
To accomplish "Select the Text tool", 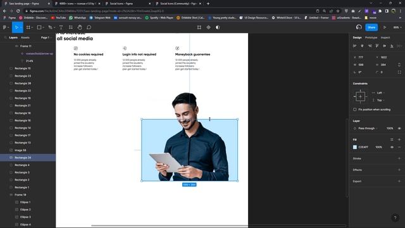I will (61, 27).
